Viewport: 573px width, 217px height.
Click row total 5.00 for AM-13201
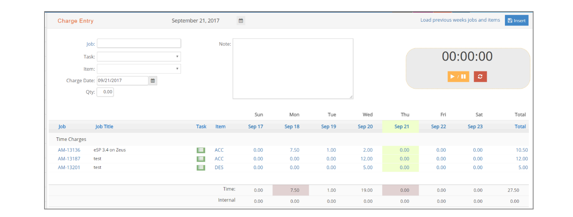point(523,168)
